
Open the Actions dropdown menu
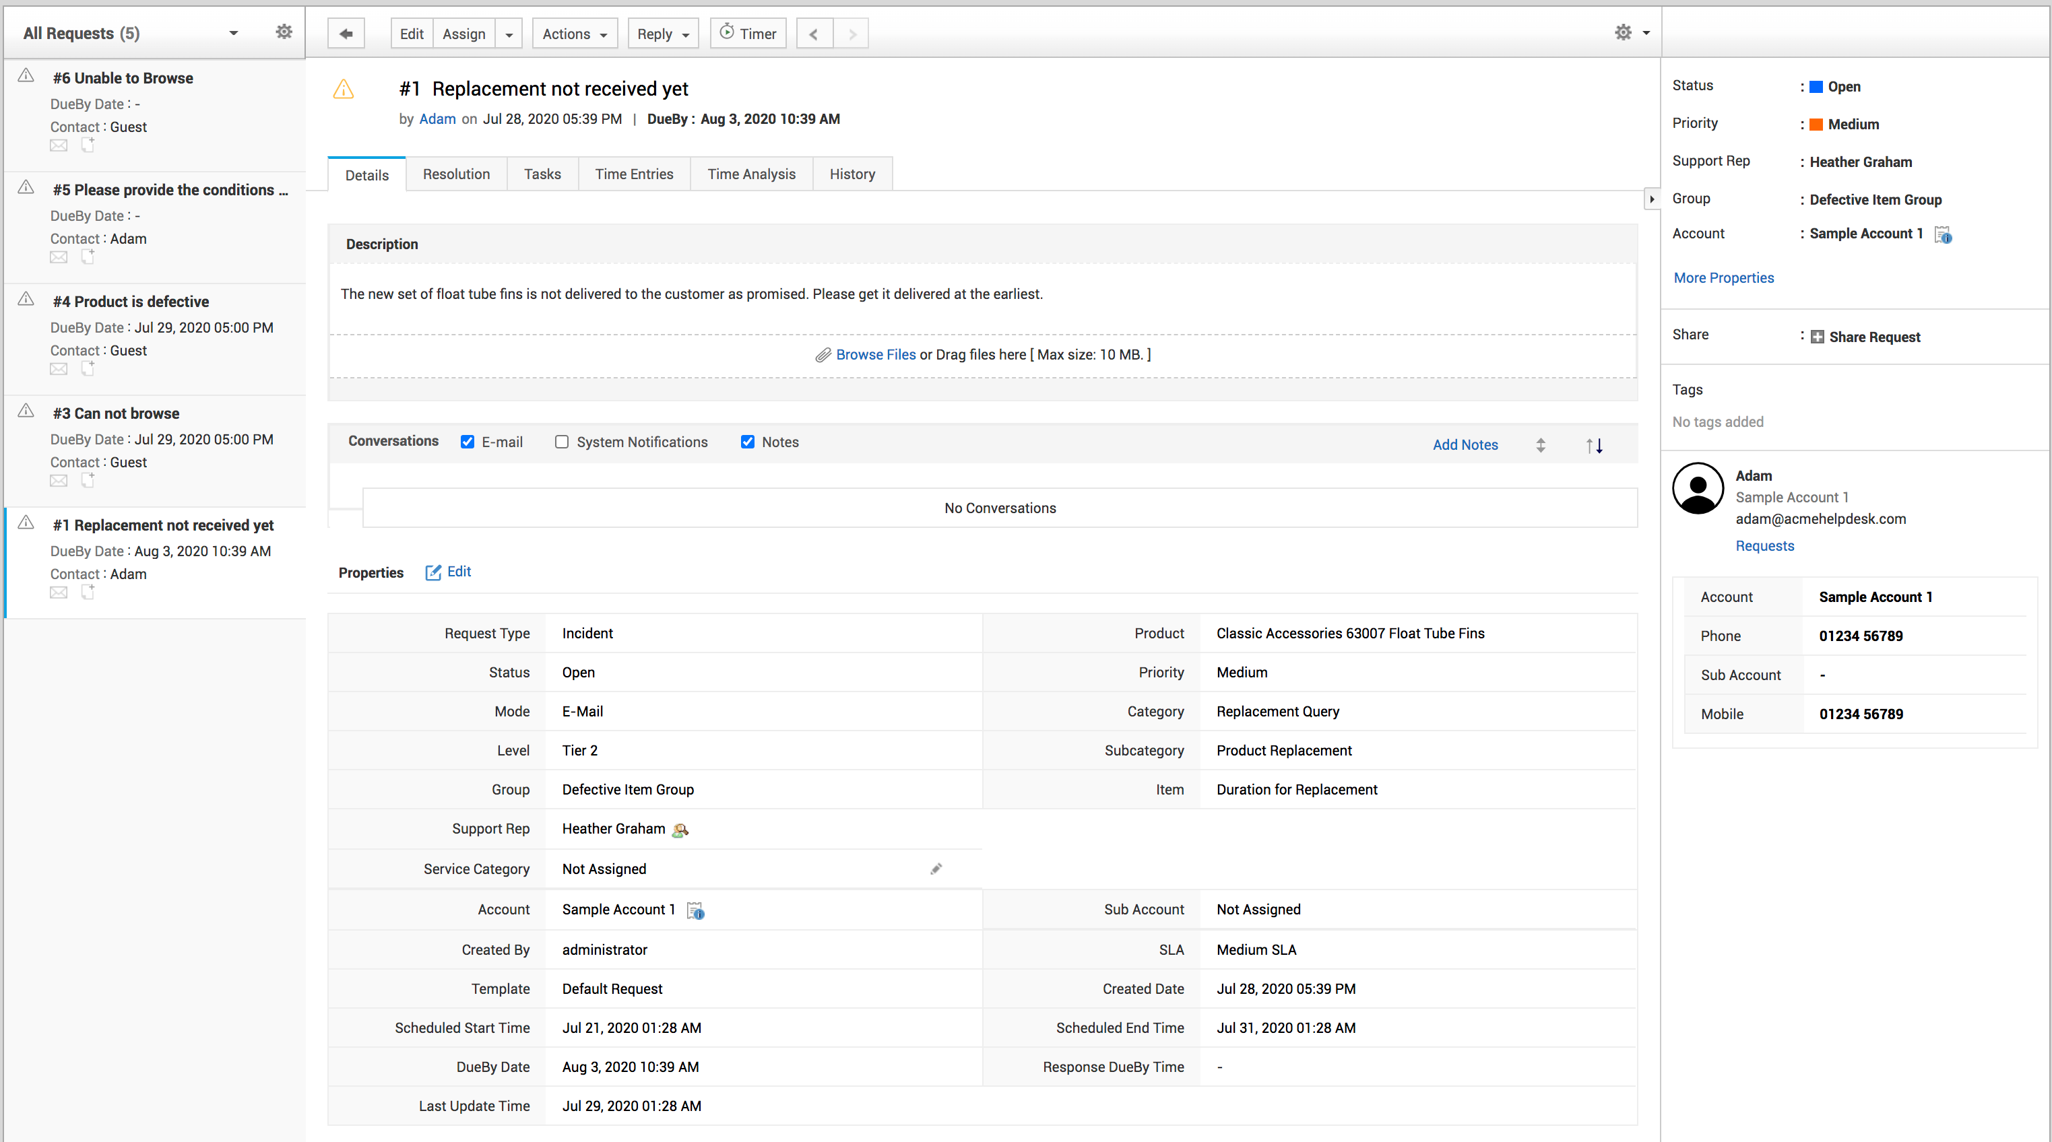575,34
